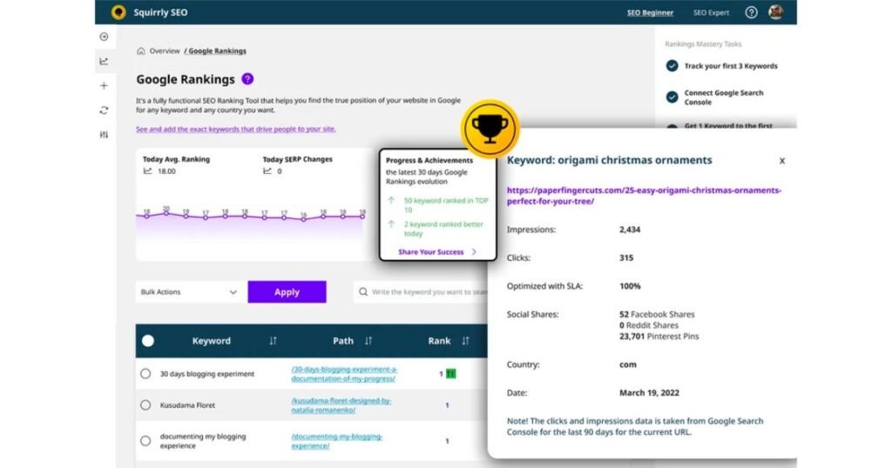Toggle select-all circle in table header
The width and height of the screenshot is (892, 468).
pyautogui.click(x=148, y=341)
